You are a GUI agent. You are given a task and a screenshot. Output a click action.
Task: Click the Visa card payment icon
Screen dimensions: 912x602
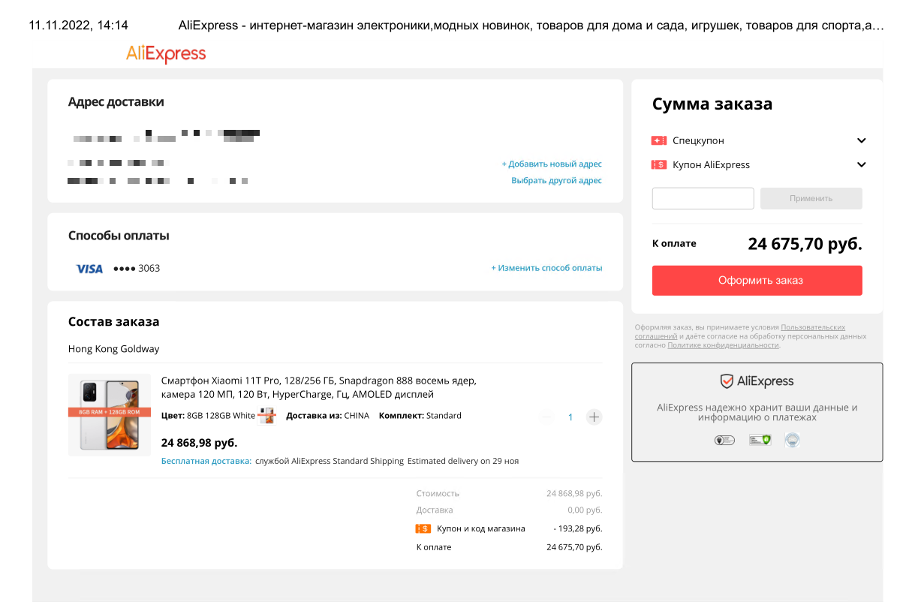(x=89, y=269)
